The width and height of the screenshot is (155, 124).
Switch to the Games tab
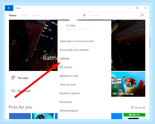click(36, 15)
